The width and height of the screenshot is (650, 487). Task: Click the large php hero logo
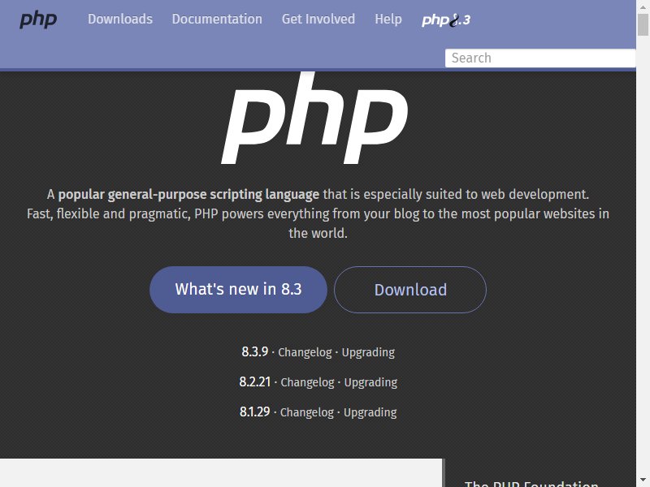pyautogui.click(x=315, y=119)
